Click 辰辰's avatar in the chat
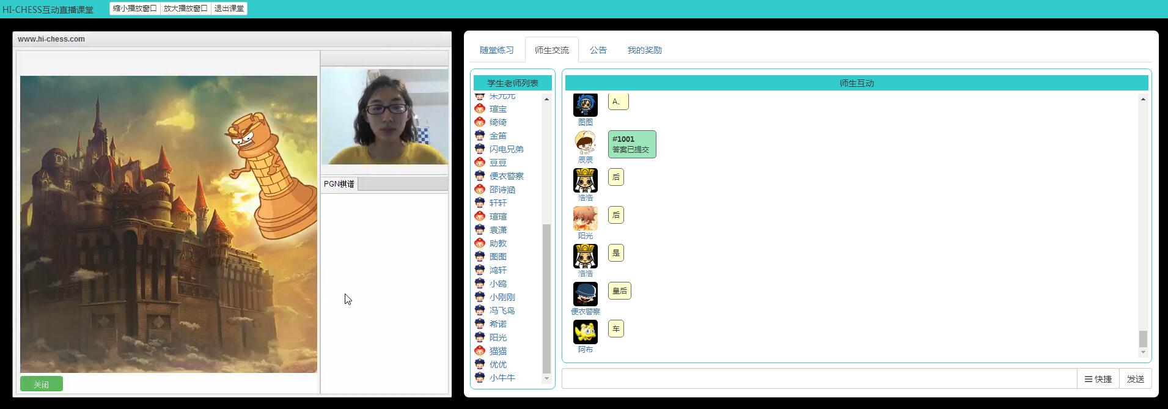Viewport: 1168px width, 409px height. click(x=586, y=142)
